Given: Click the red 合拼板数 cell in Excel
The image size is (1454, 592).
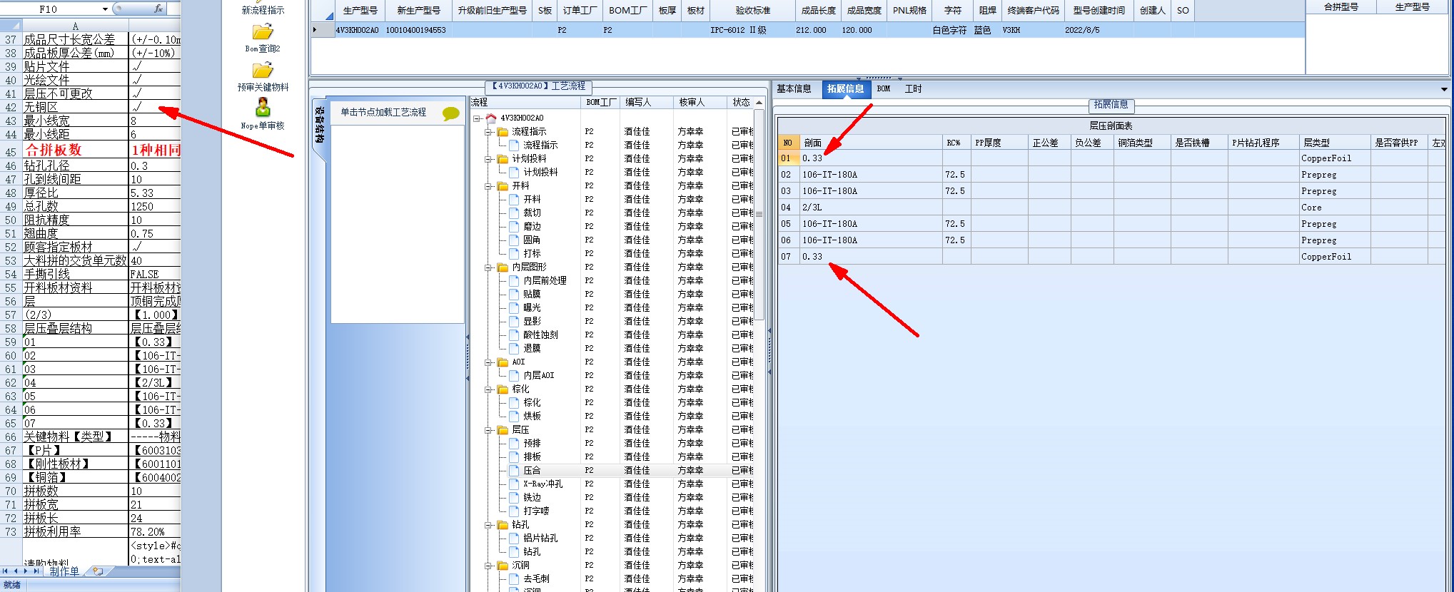Looking at the screenshot, I should [x=75, y=150].
